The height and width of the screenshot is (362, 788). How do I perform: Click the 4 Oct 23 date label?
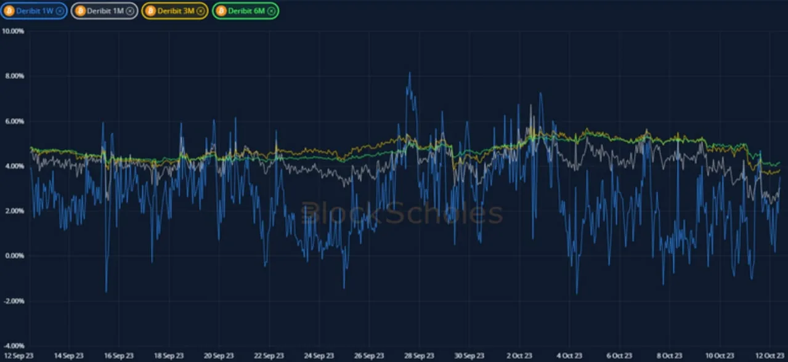569,355
